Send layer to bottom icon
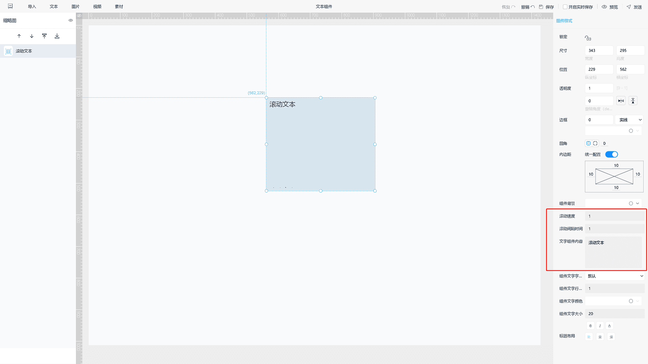Image resolution: width=648 pixels, height=364 pixels. 57,36
